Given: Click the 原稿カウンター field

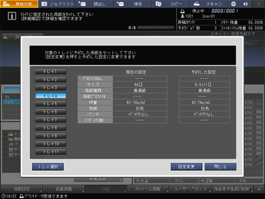Looking at the screenshot, I should 198,23.
